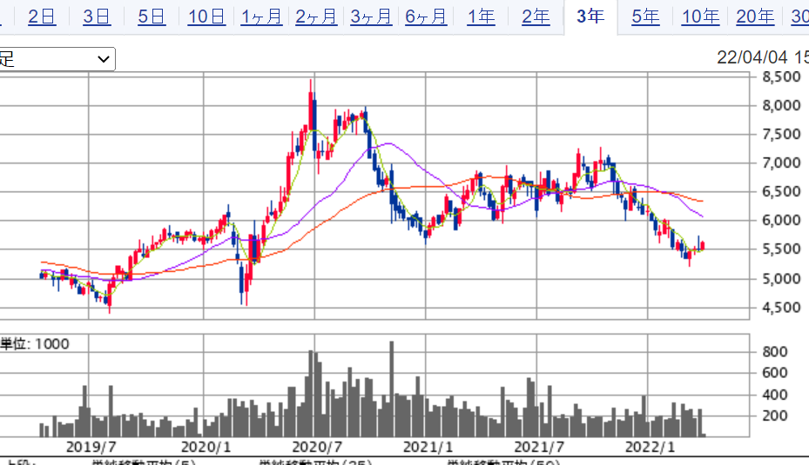Show the 1年 chart range
Image resolution: width=809 pixels, height=465 pixels.
click(x=481, y=17)
